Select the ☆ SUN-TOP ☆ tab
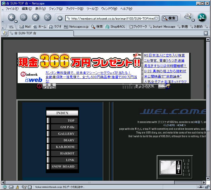This screenshot has height=190, width=211. point(41,33)
